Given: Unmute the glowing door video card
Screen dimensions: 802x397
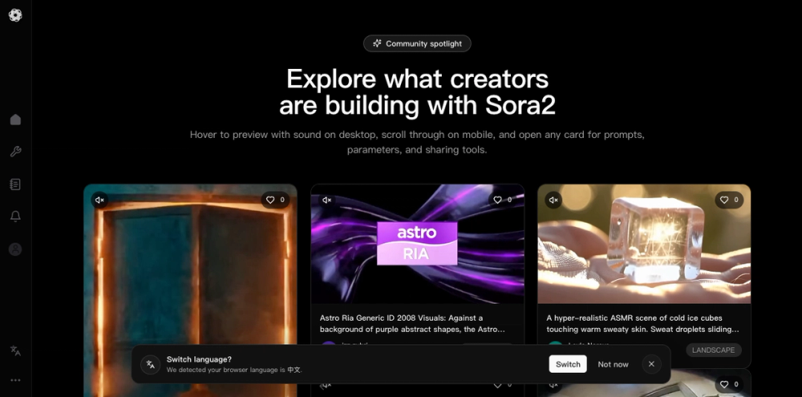Looking at the screenshot, I should 99,200.
